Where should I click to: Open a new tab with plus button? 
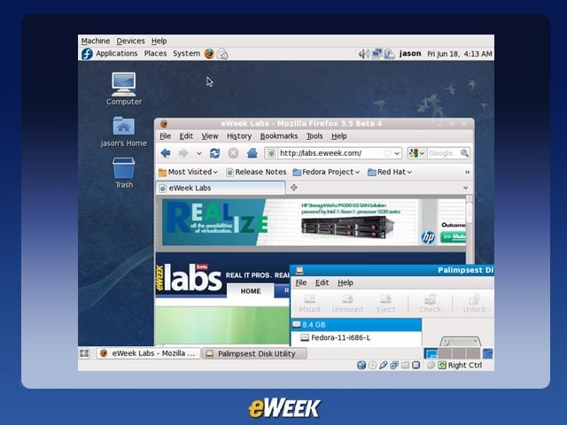(x=294, y=188)
